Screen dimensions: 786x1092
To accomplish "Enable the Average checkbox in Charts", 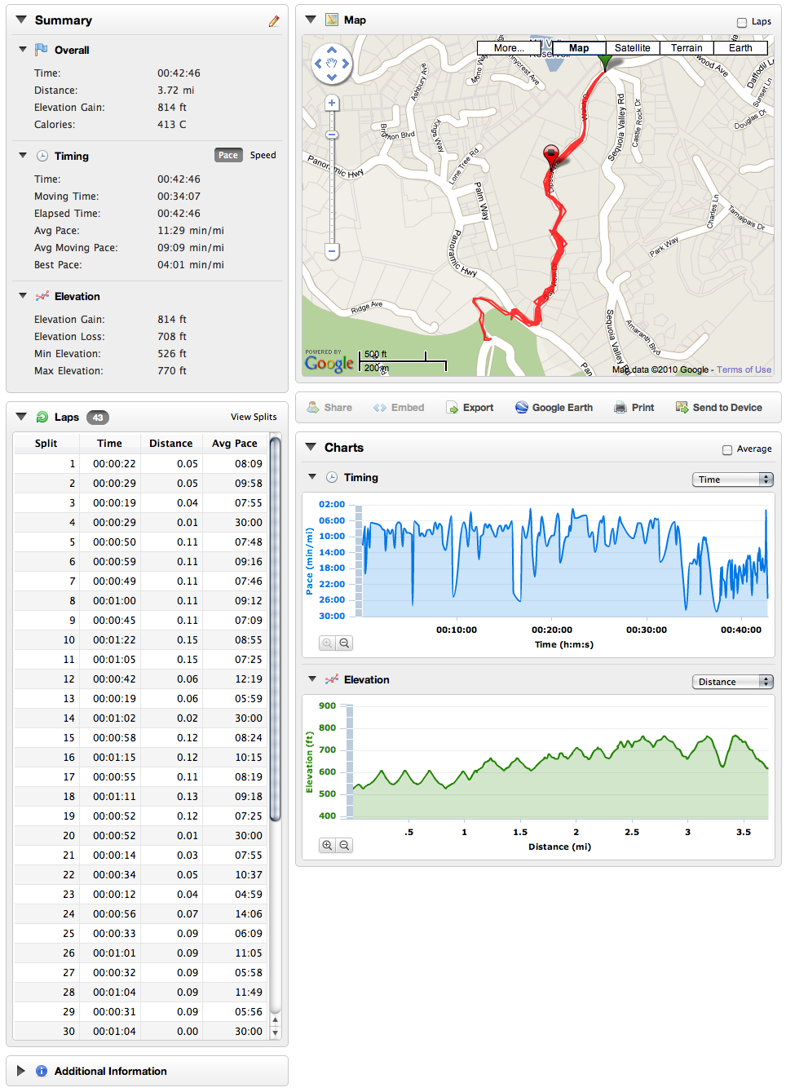I will point(727,449).
